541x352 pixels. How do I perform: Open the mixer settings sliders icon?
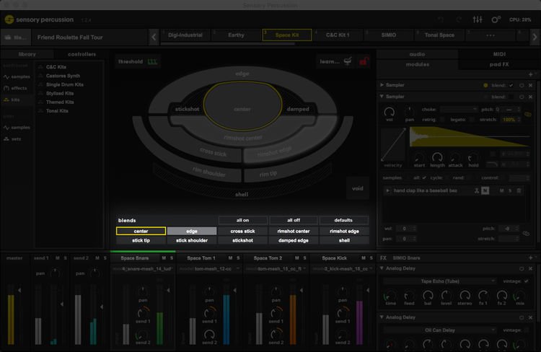coord(478,19)
